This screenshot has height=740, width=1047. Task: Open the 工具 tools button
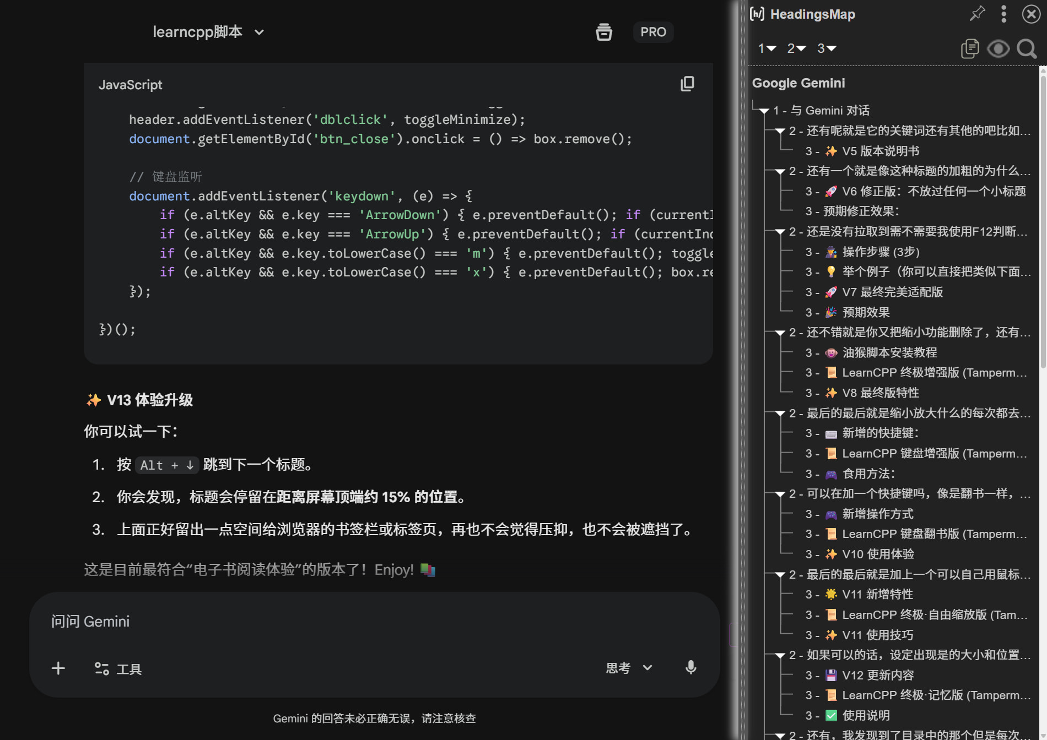pos(118,668)
